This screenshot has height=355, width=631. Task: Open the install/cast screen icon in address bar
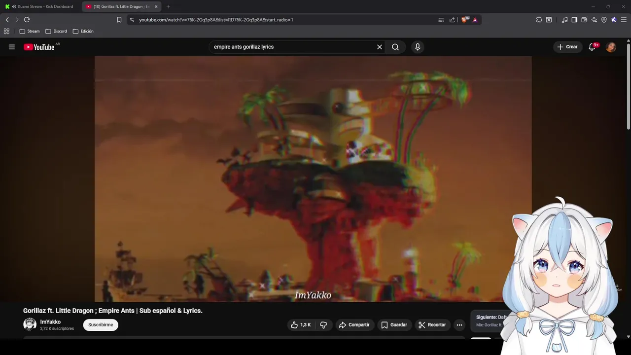click(x=441, y=20)
